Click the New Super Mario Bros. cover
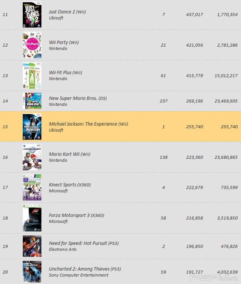 [32, 101]
